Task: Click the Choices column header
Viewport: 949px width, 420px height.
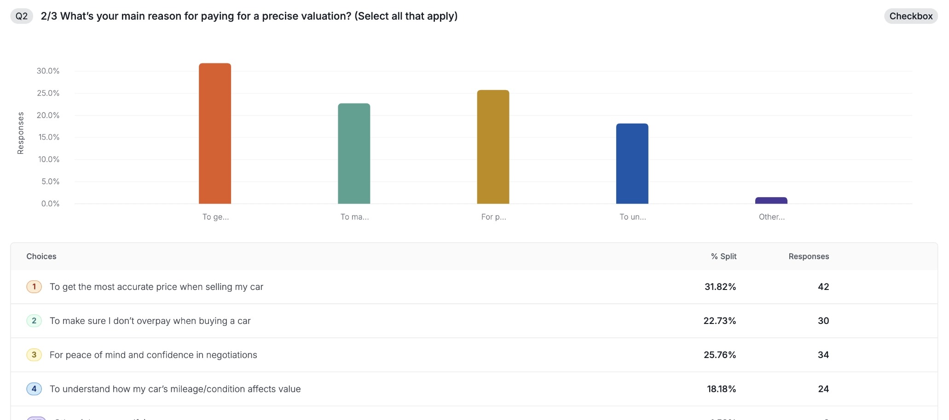Action: [41, 256]
